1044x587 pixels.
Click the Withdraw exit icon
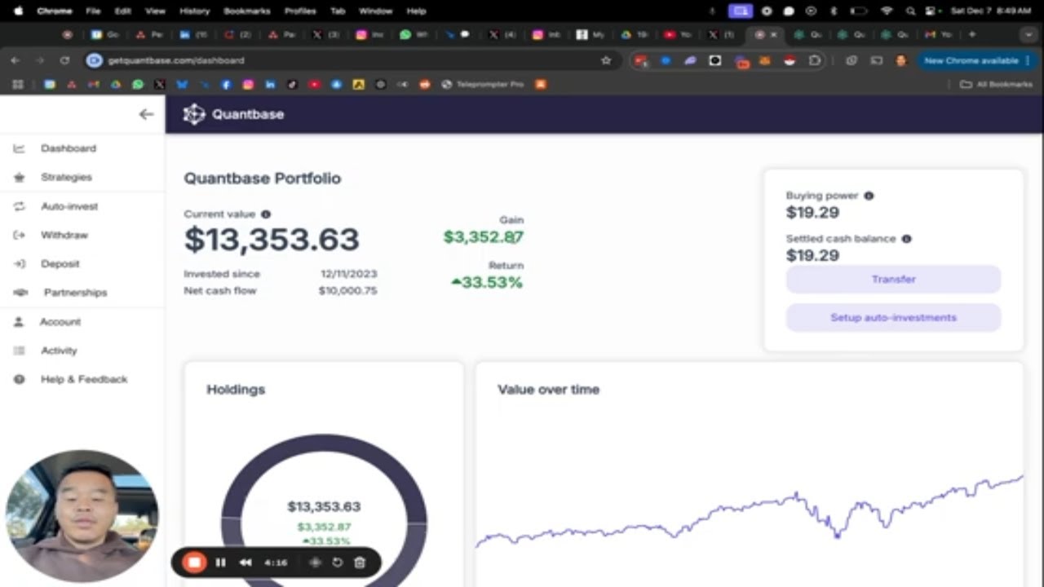tap(19, 235)
